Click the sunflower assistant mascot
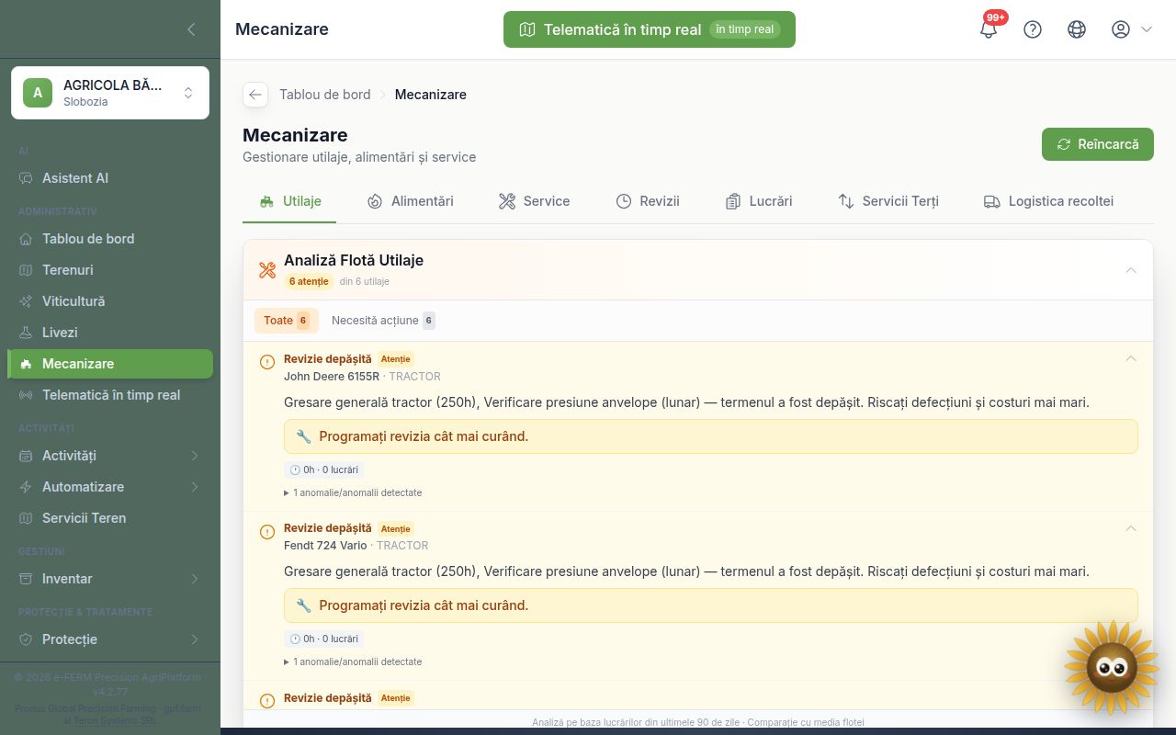Screen dimensions: 1176x735 click(1112, 667)
